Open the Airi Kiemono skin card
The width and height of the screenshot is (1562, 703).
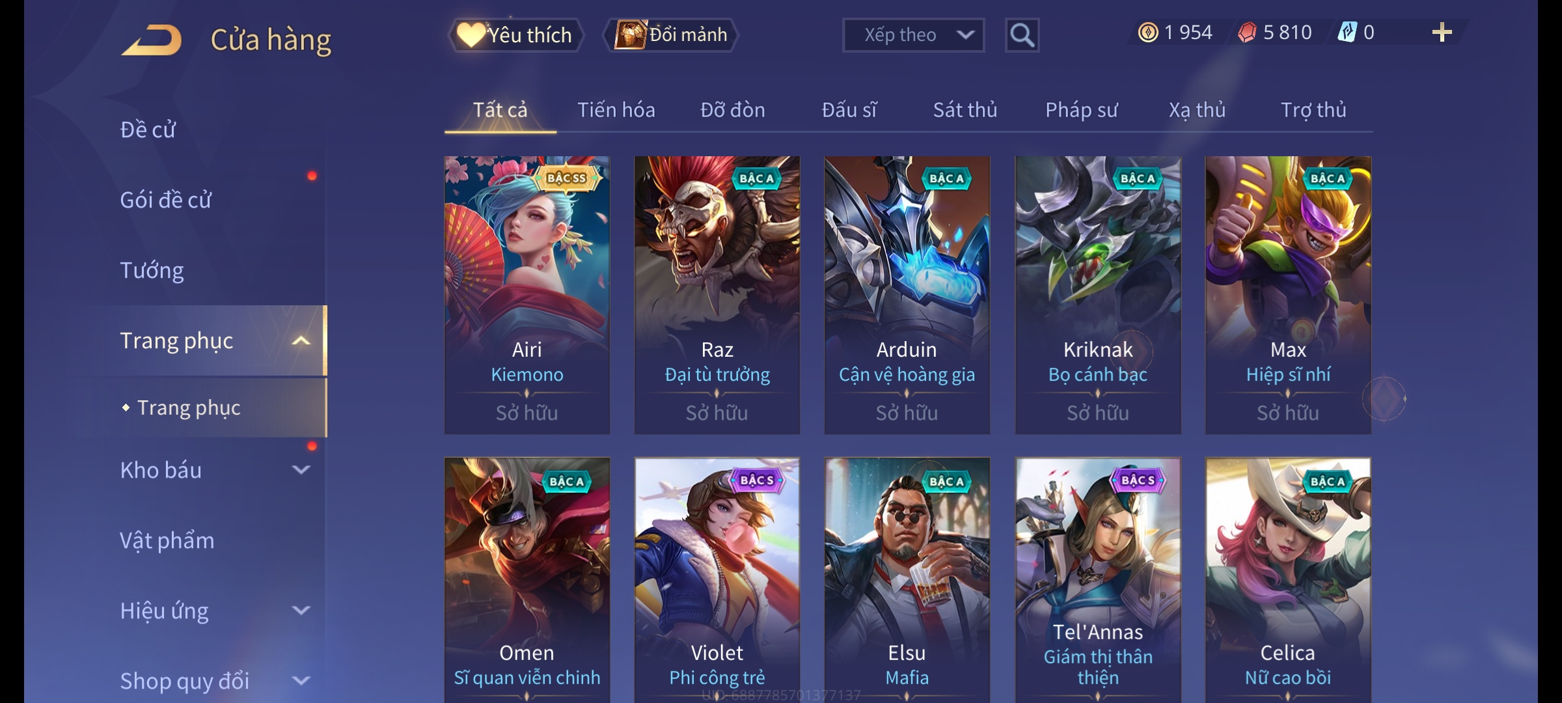coord(527,295)
